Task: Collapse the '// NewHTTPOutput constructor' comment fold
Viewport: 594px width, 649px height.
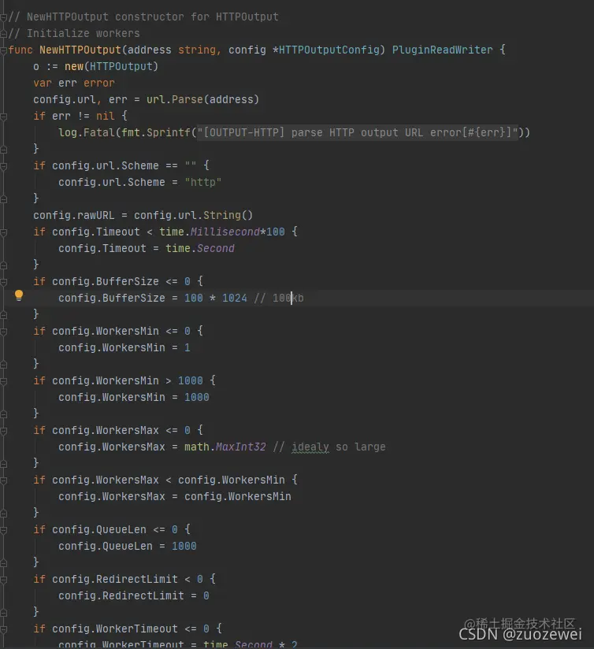Action: (x=4, y=17)
